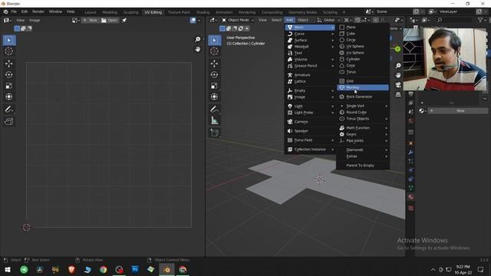Select the Add Cube tool
This screenshot has width=491, height=276.
pyautogui.click(x=215, y=133)
